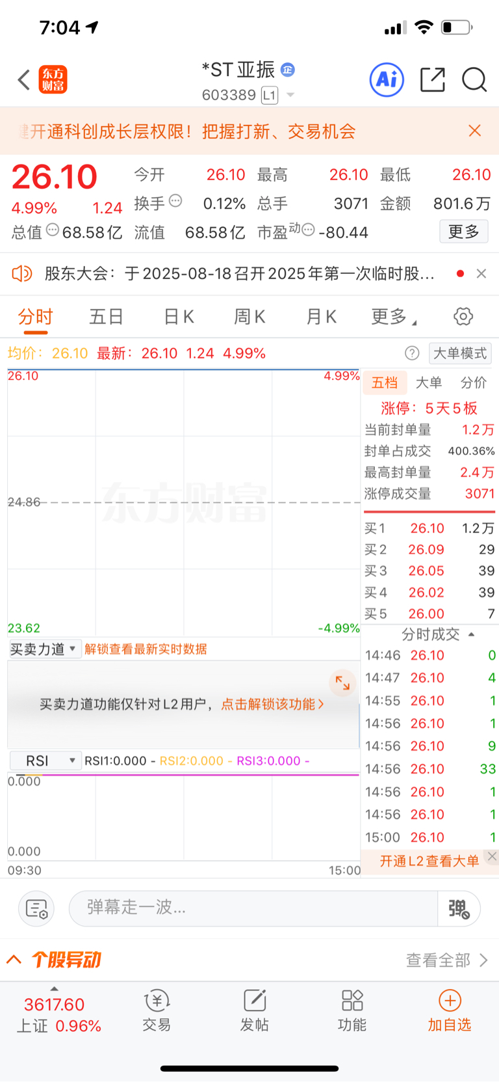The height and width of the screenshot is (1082, 499).
Task: Expand chart with the orange fullscreen icon
Action: (342, 683)
